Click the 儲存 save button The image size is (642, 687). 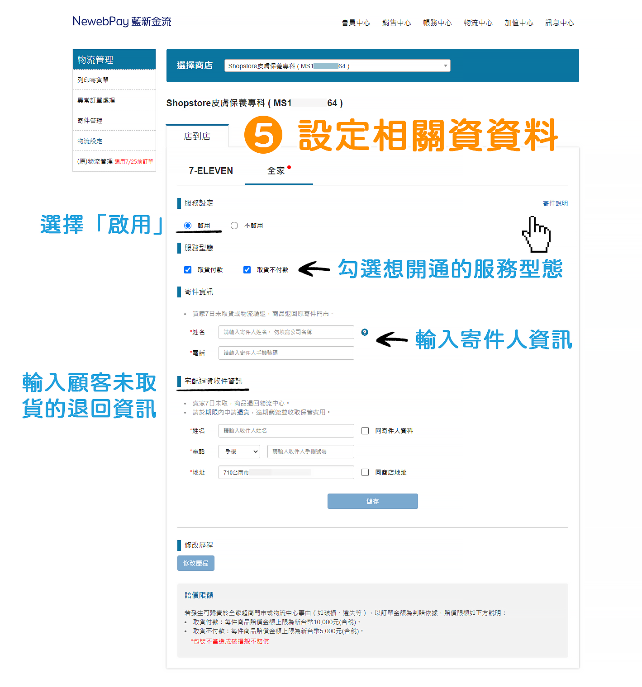pos(372,501)
